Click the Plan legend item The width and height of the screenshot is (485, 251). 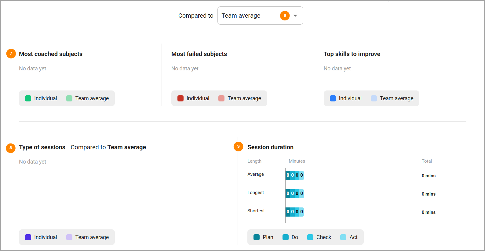(263, 237)
